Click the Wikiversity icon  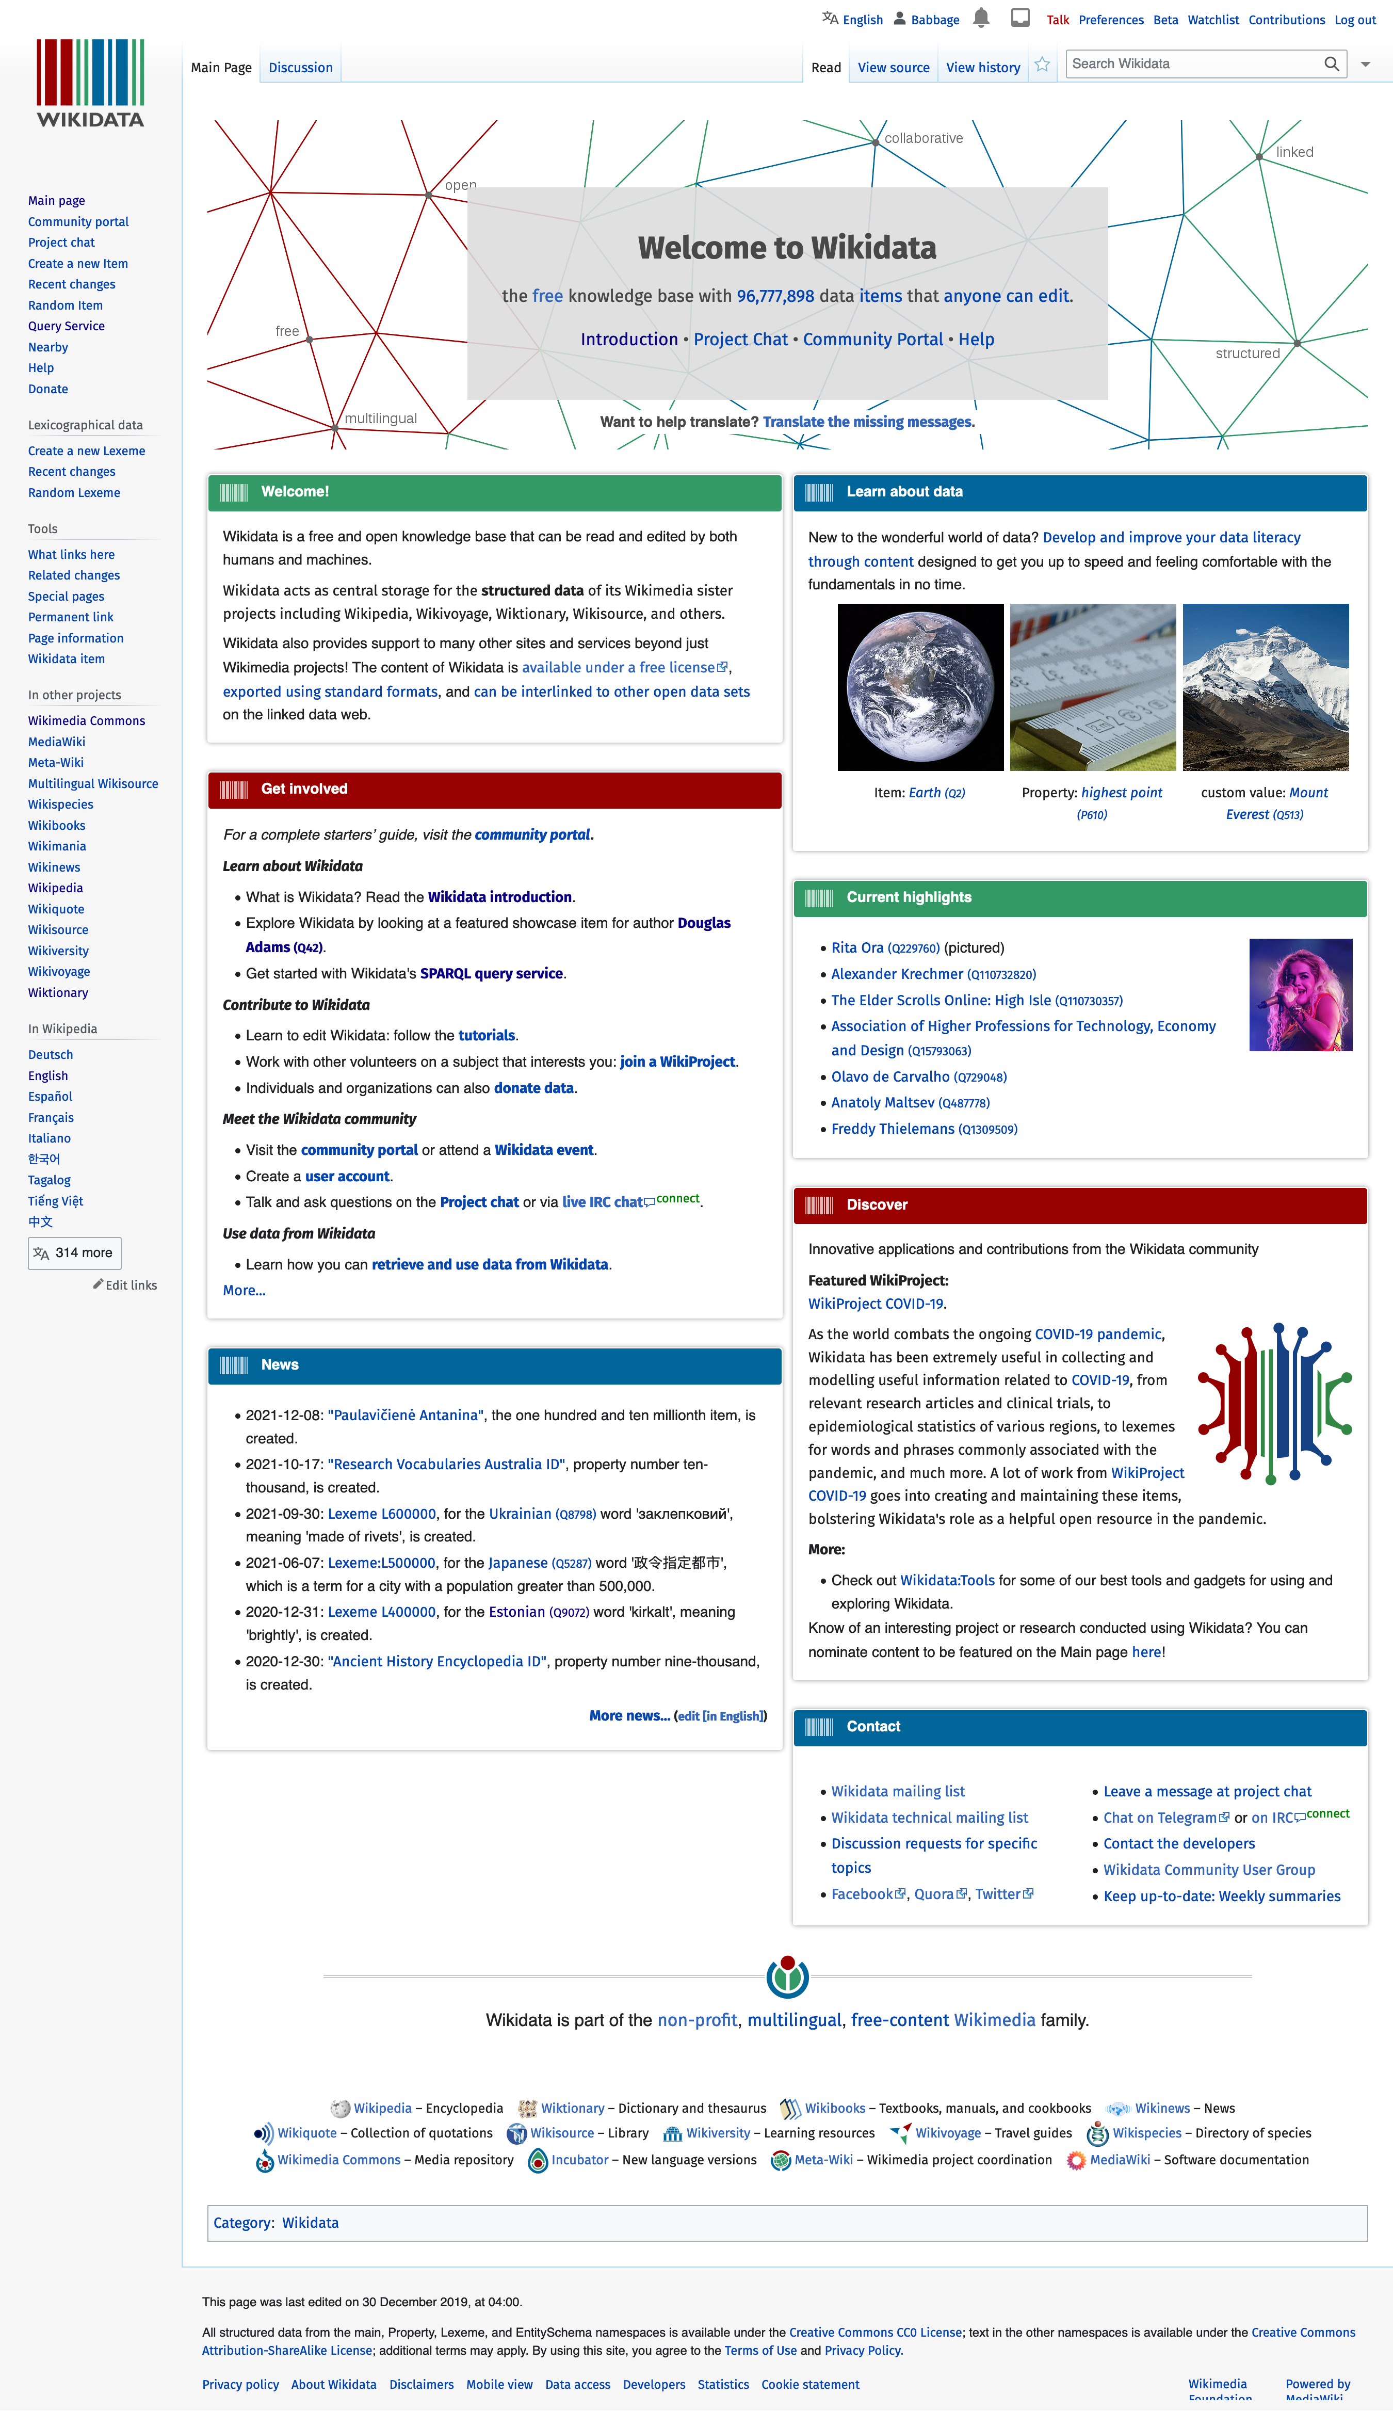pyautogui.click(x=673, y=2134)
